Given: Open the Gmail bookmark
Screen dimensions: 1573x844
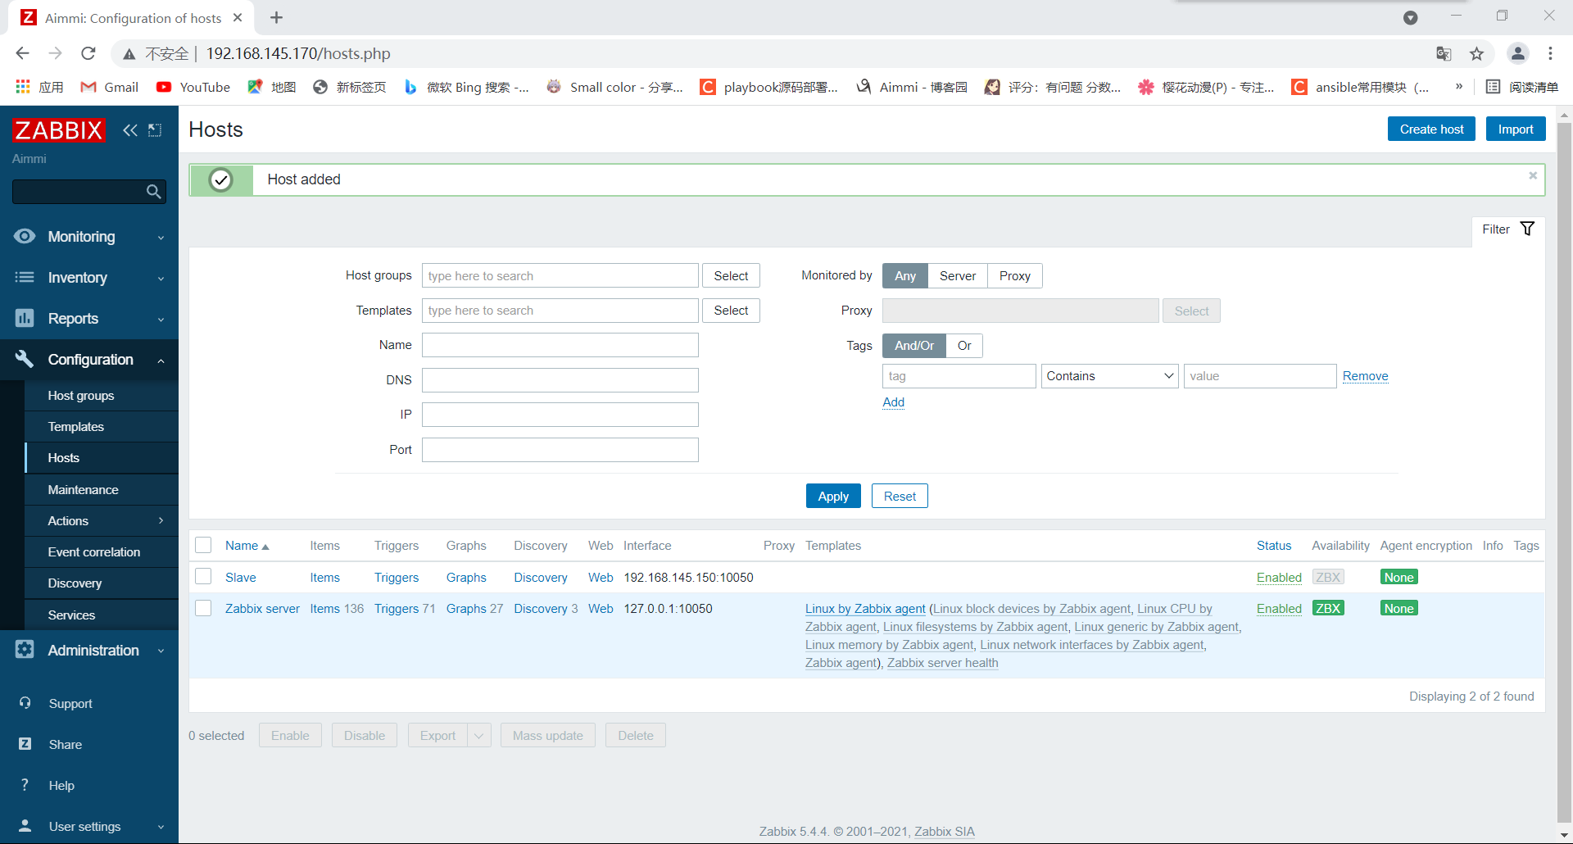Looking at the screenshot, I should (110, 87).
